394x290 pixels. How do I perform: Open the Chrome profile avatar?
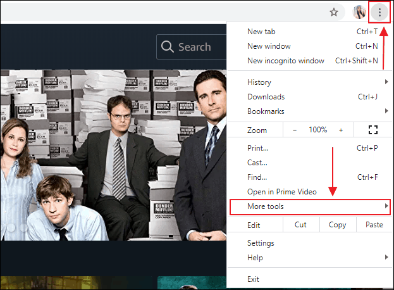(x=359, y=12)
